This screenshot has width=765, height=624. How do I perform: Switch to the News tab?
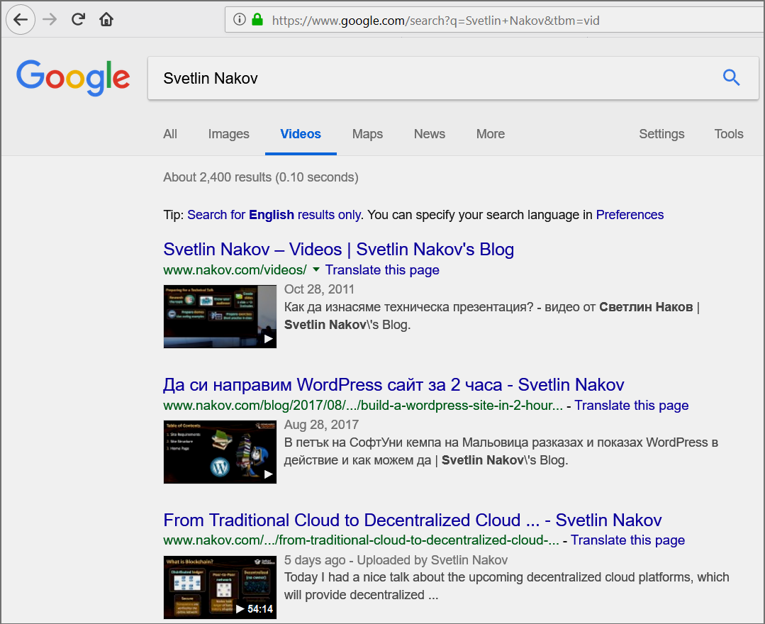pyautogui.click(x=429, y=134)
